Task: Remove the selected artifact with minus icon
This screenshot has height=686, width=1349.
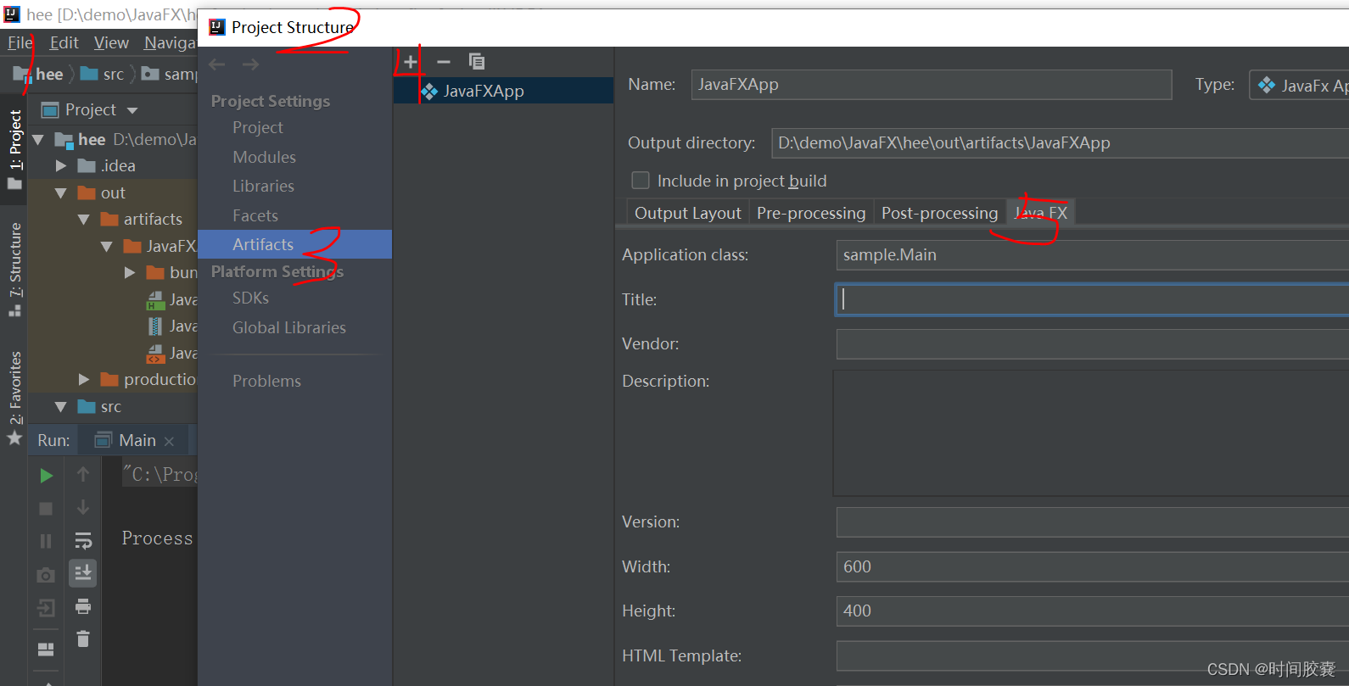Action: (444, 62)
